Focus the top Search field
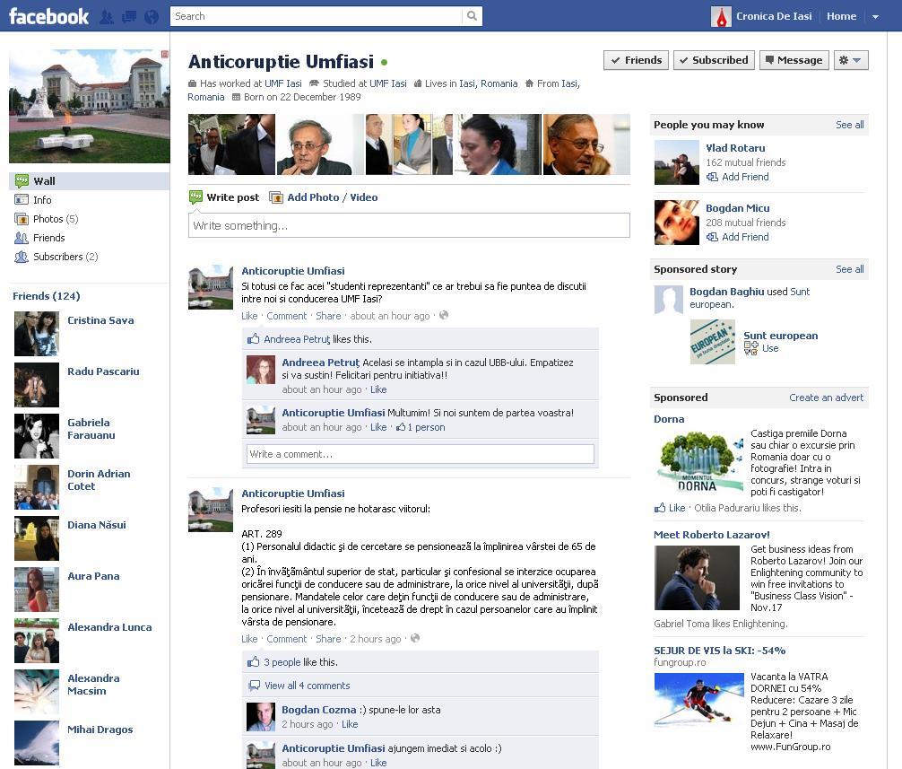The width and height of the screenshot is (902, 769). [x=317, y=16]
